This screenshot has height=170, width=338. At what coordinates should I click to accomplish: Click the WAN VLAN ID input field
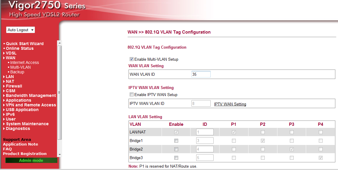[201, 74]
